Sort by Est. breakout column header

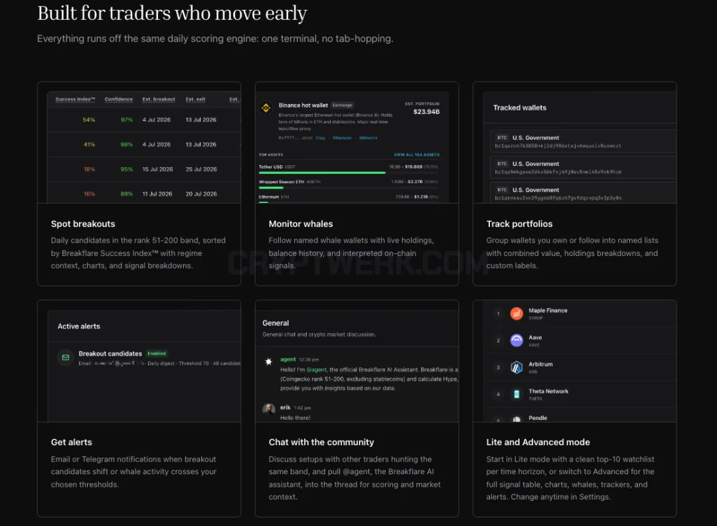(159, 99)
